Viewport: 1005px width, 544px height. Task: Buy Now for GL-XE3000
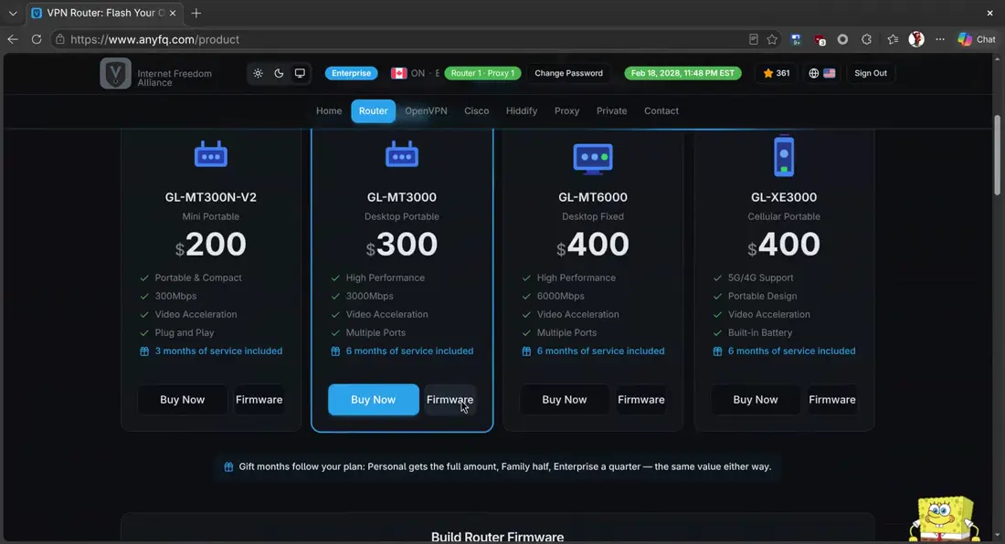(755, 400)
